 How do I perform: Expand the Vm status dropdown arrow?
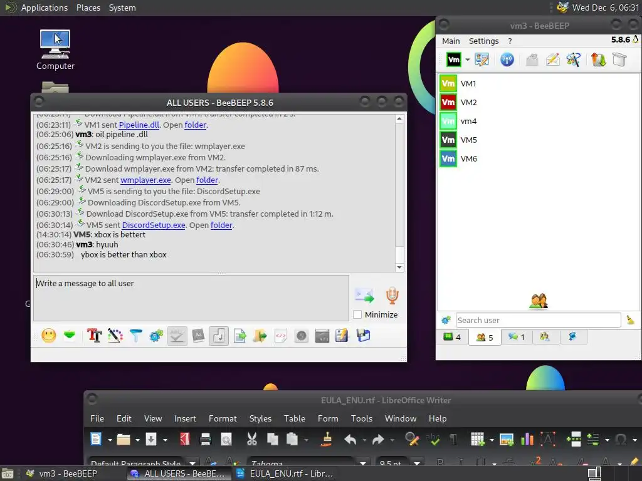click(x=468, y=59)
